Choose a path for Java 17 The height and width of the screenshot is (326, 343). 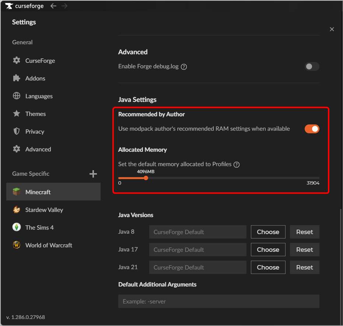(x=268, y=250)
